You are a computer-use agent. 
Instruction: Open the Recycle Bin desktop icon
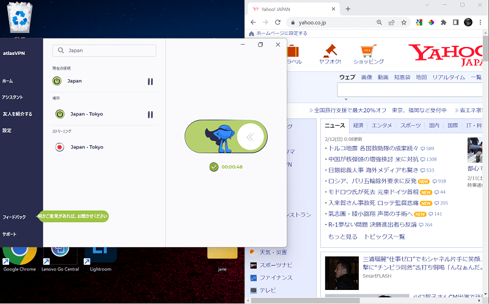pos(20,18)
